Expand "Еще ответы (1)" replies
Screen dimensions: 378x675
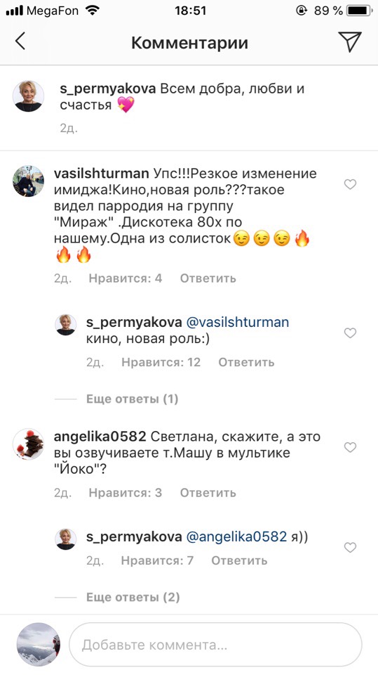132,399
